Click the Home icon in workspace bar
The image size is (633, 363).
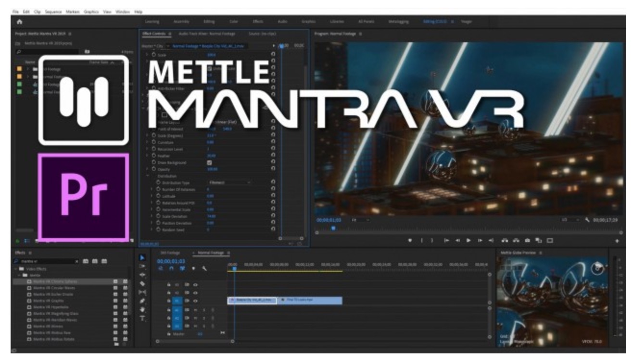click(19, 22)
